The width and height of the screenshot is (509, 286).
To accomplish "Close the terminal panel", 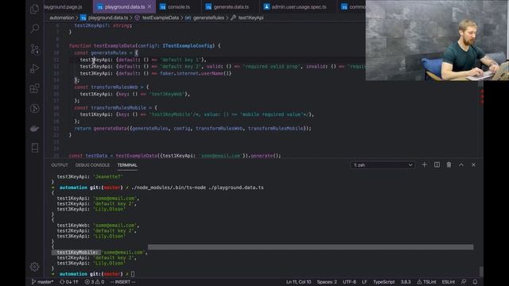I will pyautogui.click(x=474, y=165).
